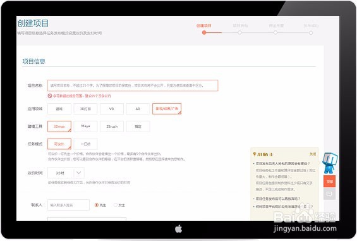The height and width of the screenshot is (241, 357).
Task: Select the 游戏 application field option
Action: pos(59,109)
